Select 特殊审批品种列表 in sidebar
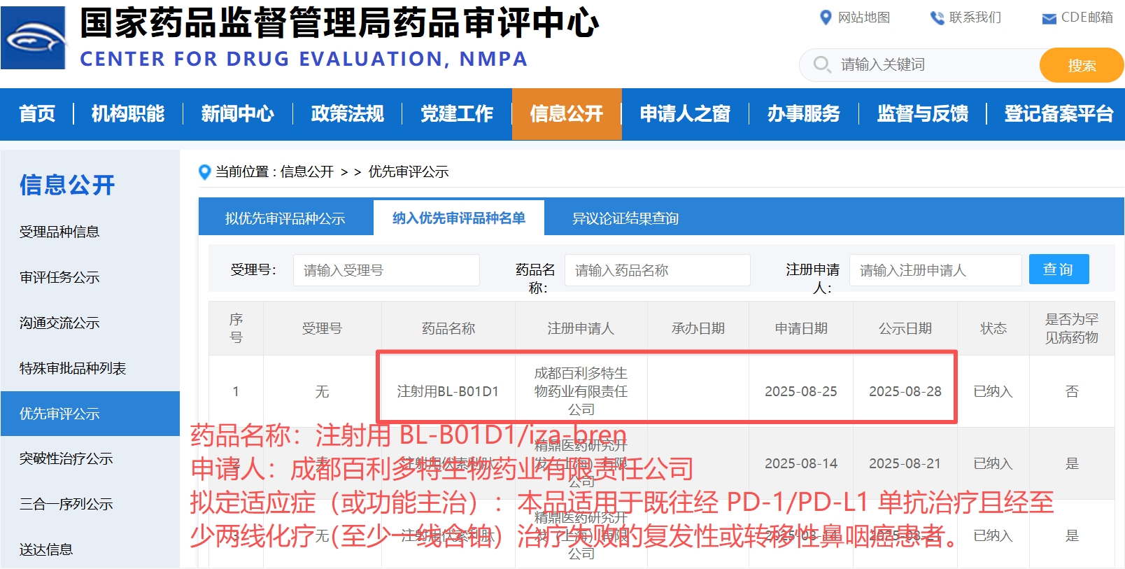 (73, 368)
